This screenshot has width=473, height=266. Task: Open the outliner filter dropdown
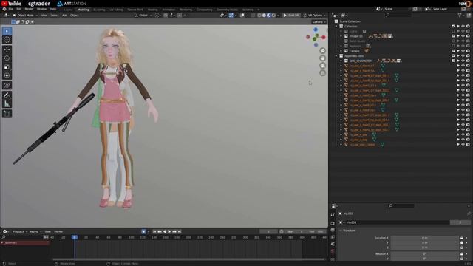click(x=460, y=15)
